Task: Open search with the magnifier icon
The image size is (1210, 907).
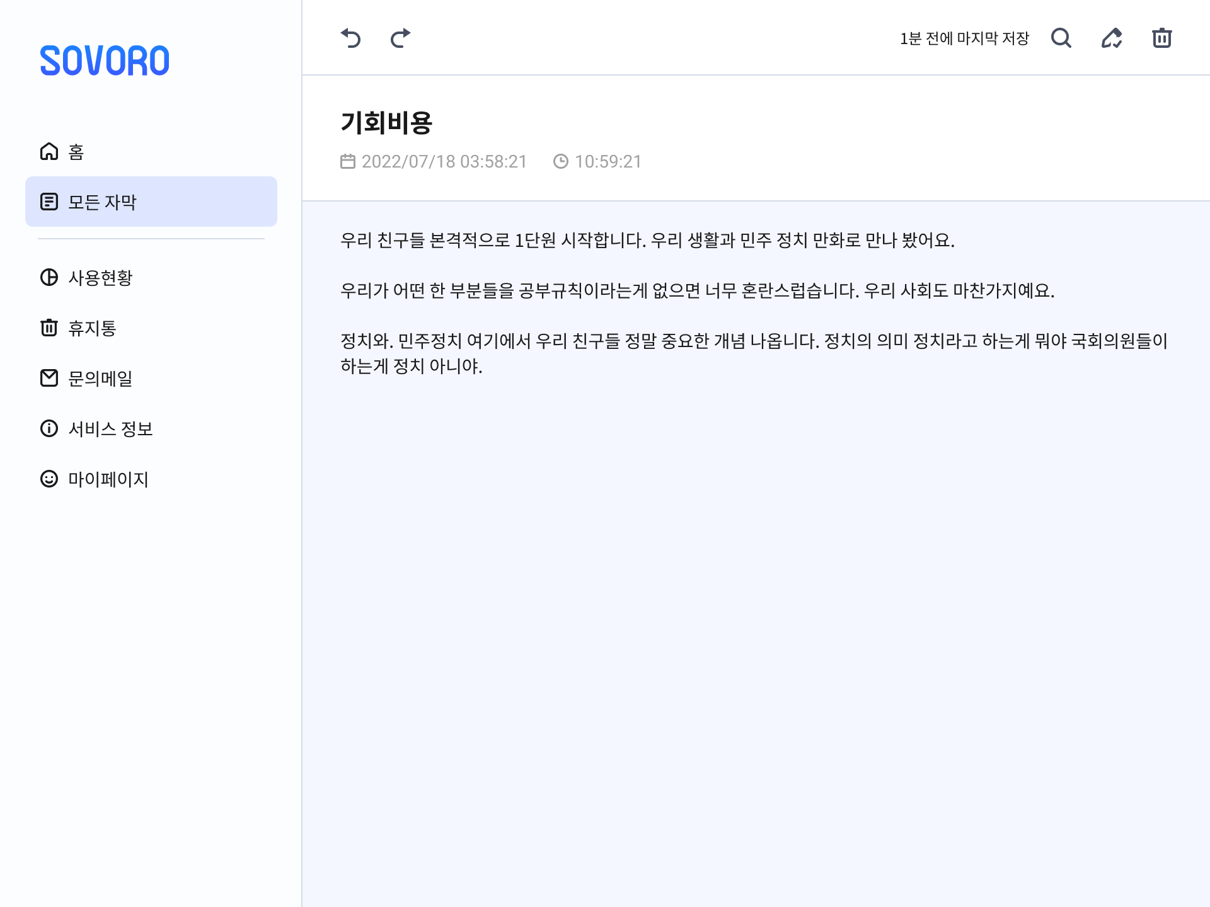Action: point(1061,38)
